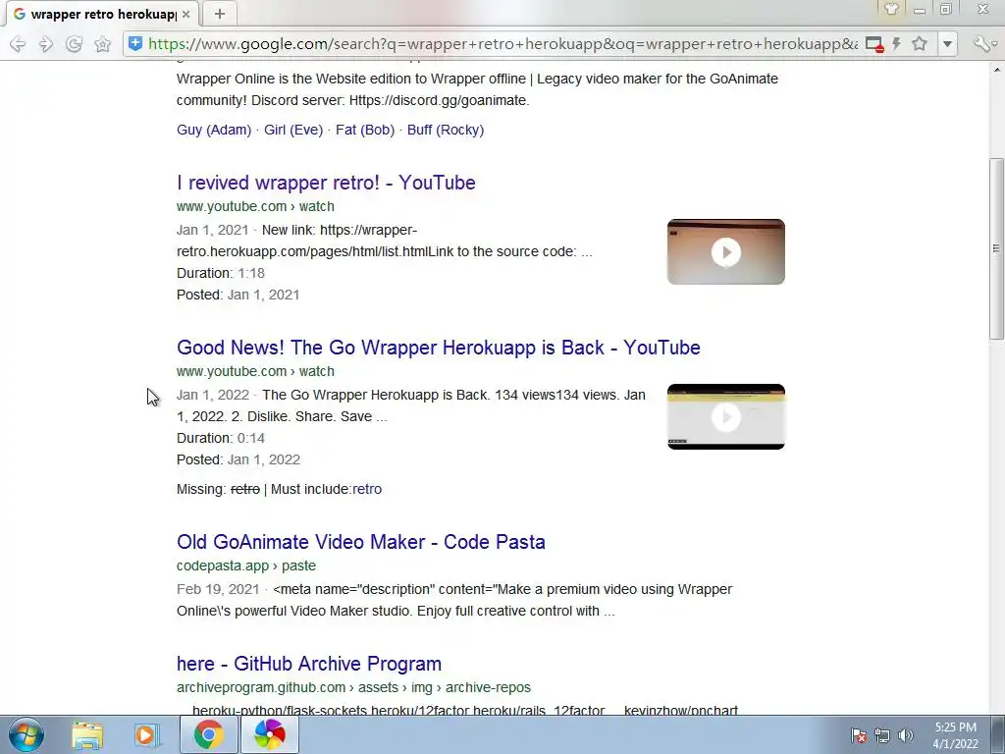Image resolution: width=1005 pixels, height=754 pixels.
Task: Select the wrapper retro herokuapp tab
Action: click(102, 14)
